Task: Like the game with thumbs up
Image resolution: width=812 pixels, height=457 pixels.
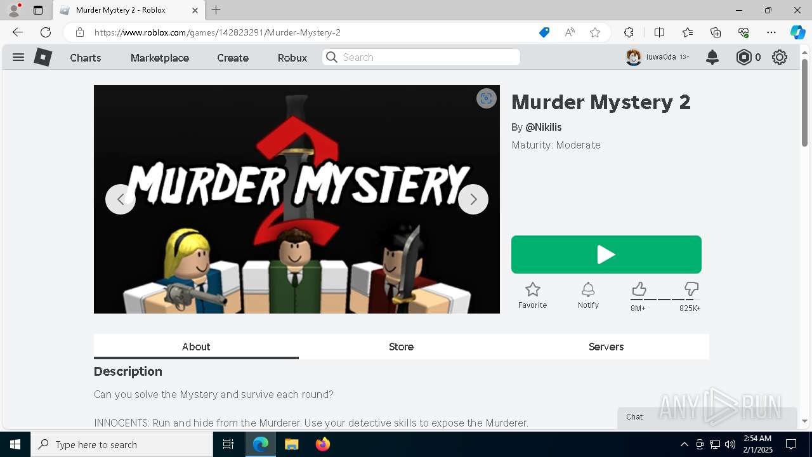Action: point(639,289)
